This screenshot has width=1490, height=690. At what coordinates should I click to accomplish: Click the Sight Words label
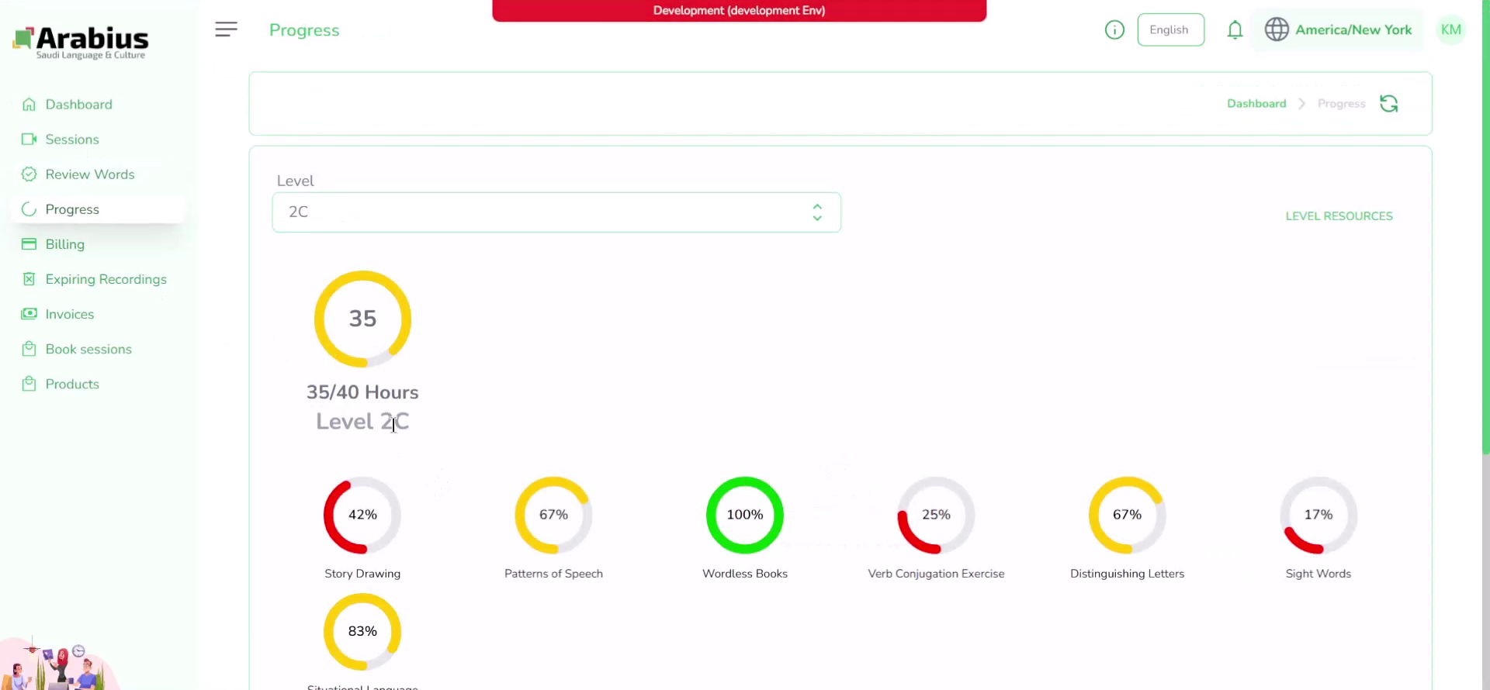[1318, 574]
